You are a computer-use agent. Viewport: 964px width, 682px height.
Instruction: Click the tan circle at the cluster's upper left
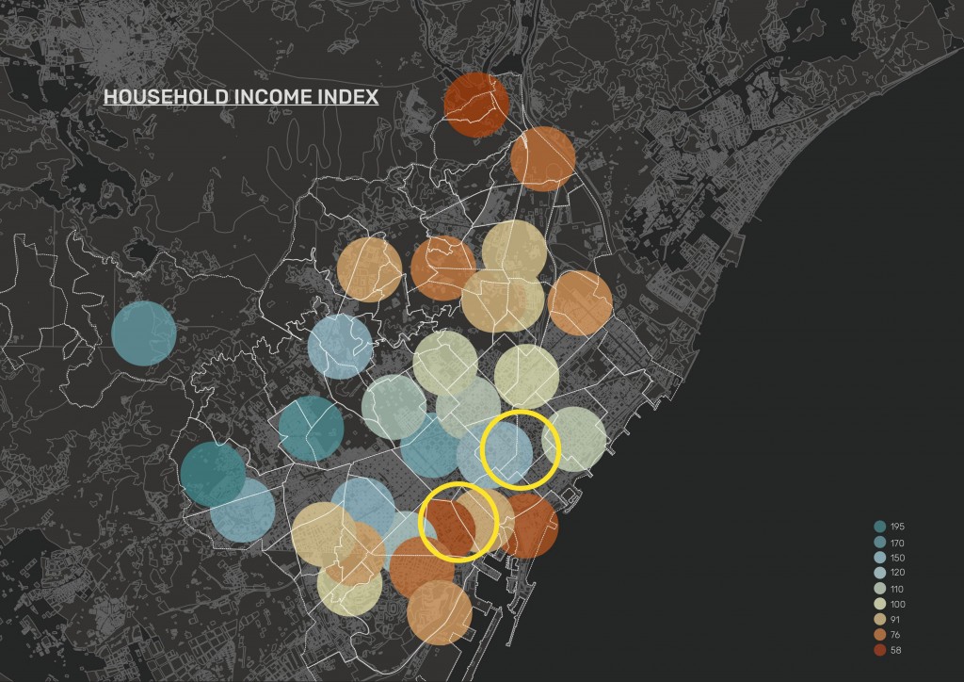[x=368, y=269]
